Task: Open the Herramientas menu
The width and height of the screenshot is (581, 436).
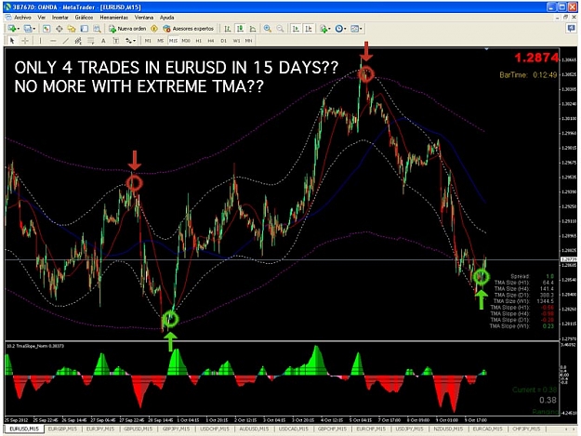Action: [113, 18]
